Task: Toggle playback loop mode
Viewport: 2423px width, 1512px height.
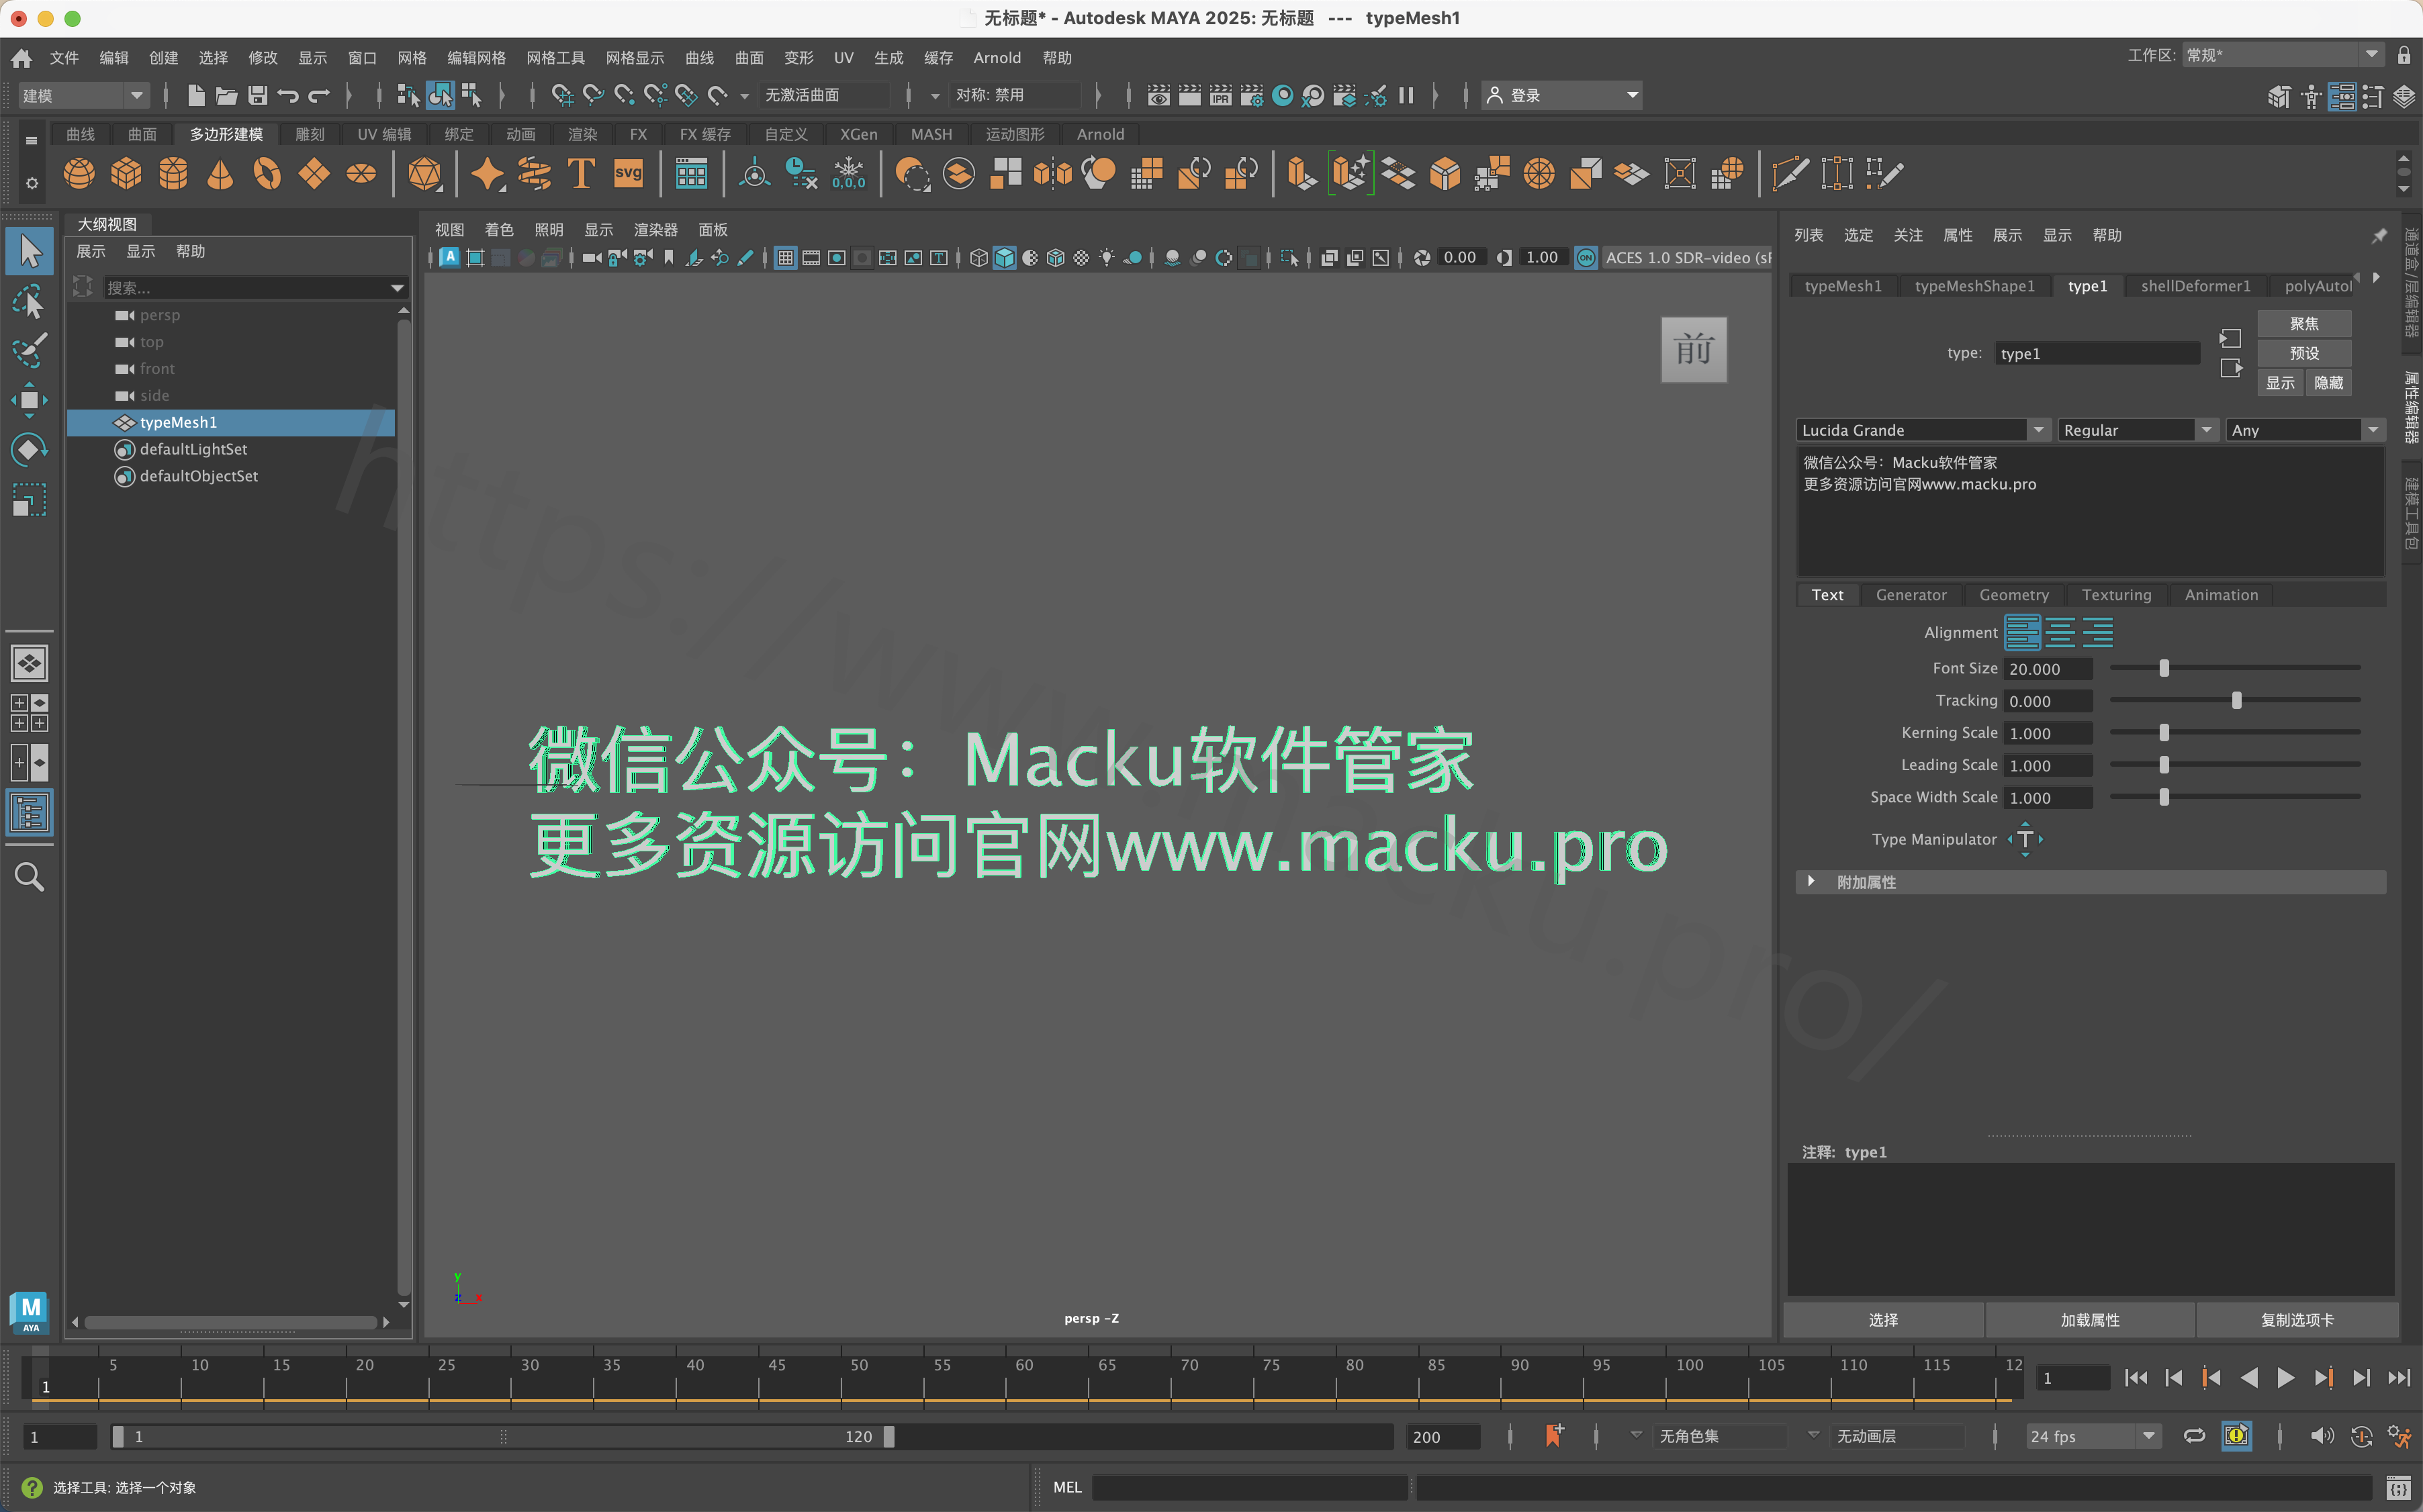Action: pyautogui.click(x=2194, y=1436)
